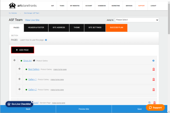The height and width of the screenshot is (113, 170).
Task: Delete the Gallery 2 page with trash icon
Action: click(154, 90)
